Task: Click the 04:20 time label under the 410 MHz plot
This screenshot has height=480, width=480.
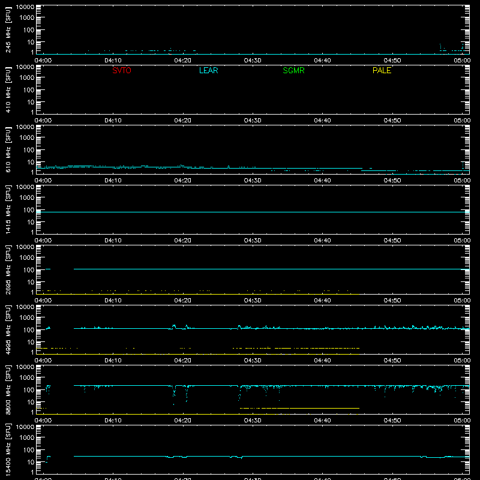Action: (x=183, y=121)
